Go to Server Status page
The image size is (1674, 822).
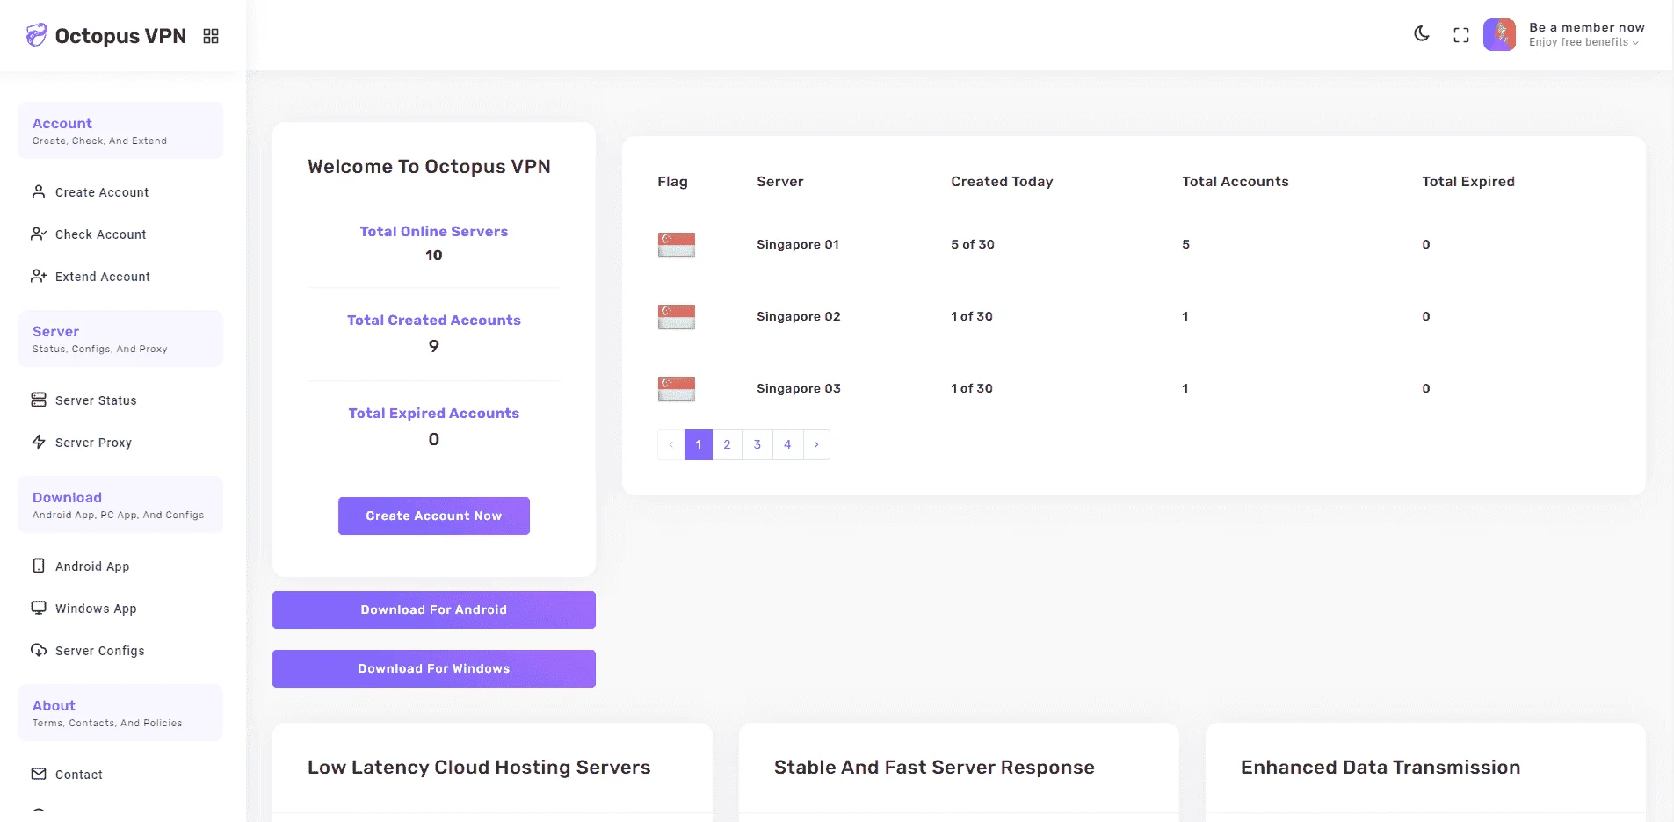tap(96, 400)
